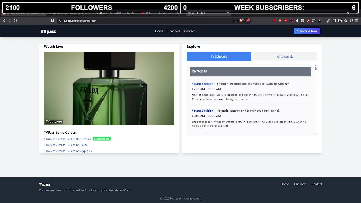Open How to Access TVPass on Apple TV
This screenshot has width=361, height=203.
[69, 151]
